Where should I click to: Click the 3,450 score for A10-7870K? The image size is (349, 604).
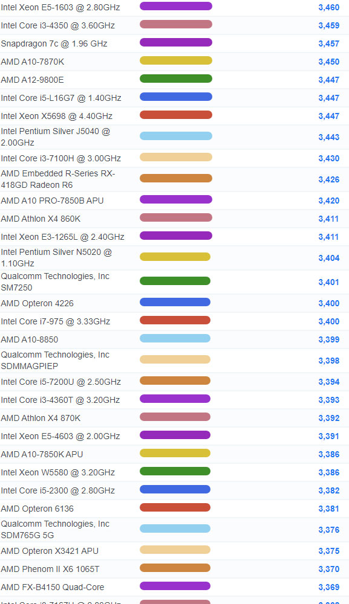(329, 62)
